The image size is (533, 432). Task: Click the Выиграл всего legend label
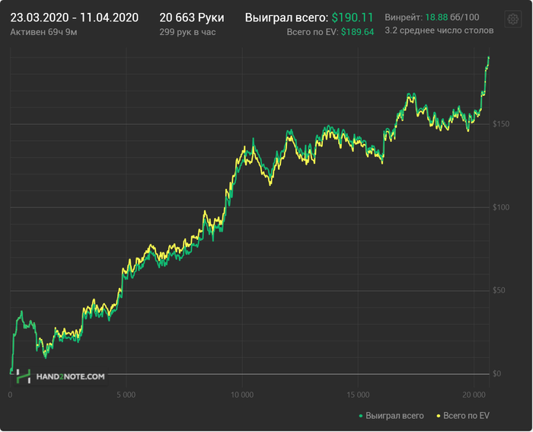[x=394, y=416]
